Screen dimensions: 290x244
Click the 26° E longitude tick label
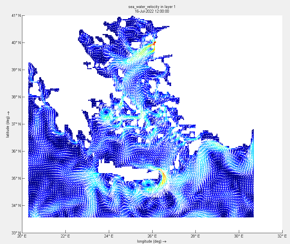pos(152,236)
